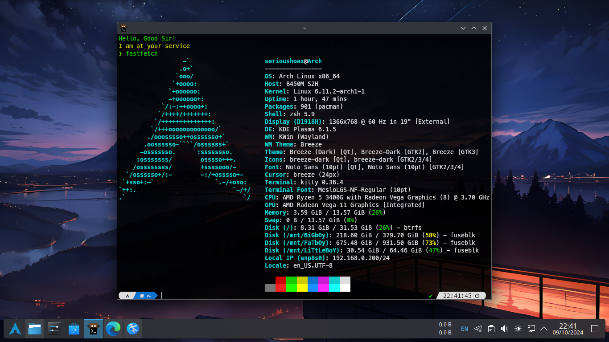Open System Settings from the taskbar
The height and width of the screenshot is (342, 609).
(x=54, y=329)
